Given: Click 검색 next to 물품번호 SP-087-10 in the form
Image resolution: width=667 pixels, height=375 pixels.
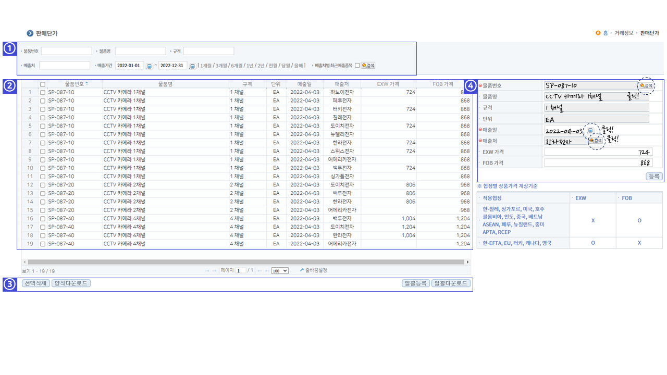Looking at the screenshot, I should (x=646, y=85).
